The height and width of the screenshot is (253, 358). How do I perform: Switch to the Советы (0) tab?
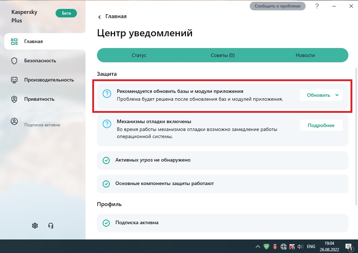(223, 55)
